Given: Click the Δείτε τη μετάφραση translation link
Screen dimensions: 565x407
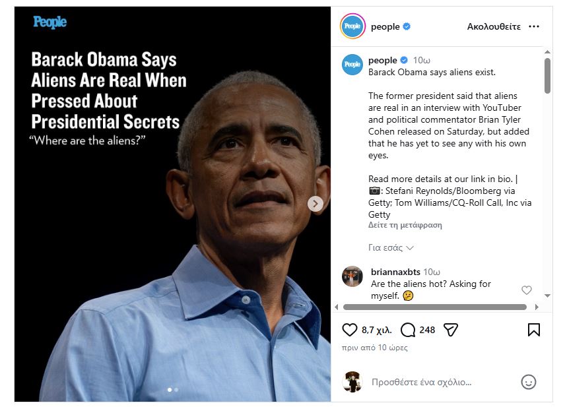Looking at the screenshot, I should click(x=405, y=225).
